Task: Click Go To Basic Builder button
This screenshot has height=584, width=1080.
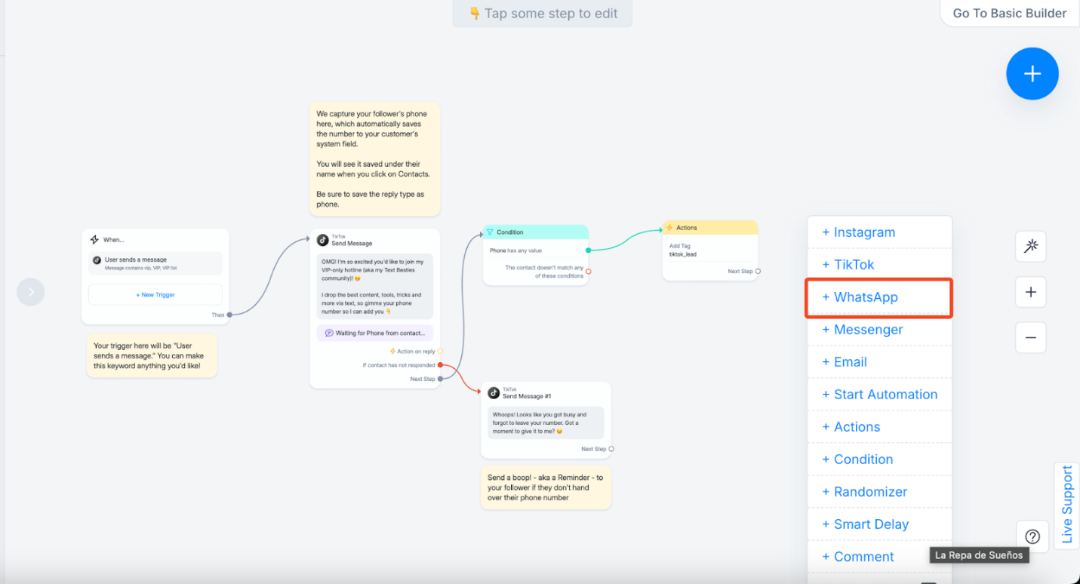Action: (1009, 13)
